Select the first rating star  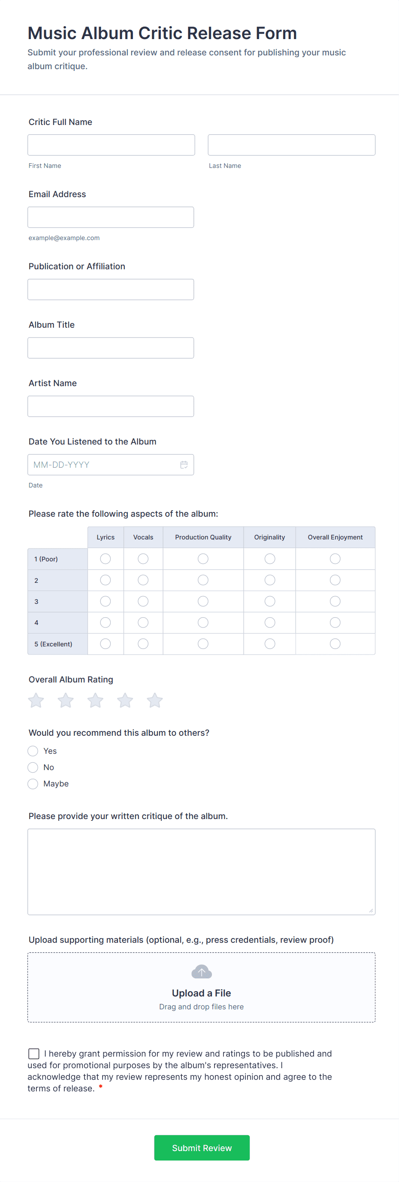[36, 700]
